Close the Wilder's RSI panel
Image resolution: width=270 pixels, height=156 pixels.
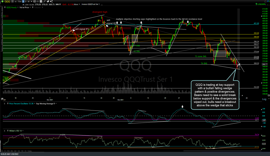pyautogui.click(x=5, y=131)
